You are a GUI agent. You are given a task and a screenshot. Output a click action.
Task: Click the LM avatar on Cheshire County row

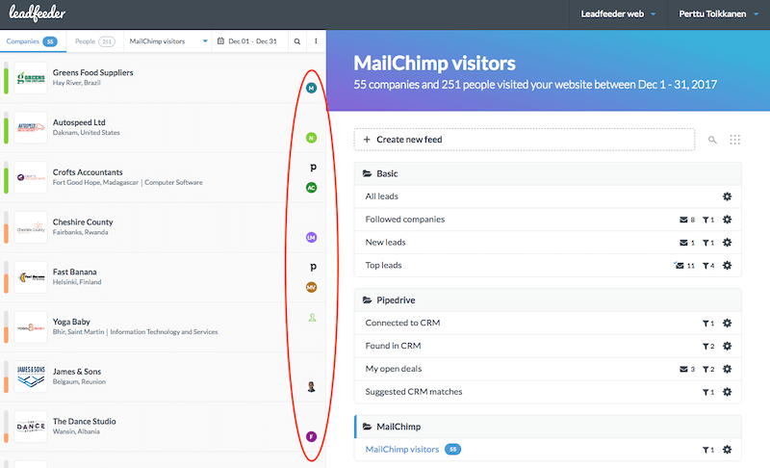pos(311,238)
